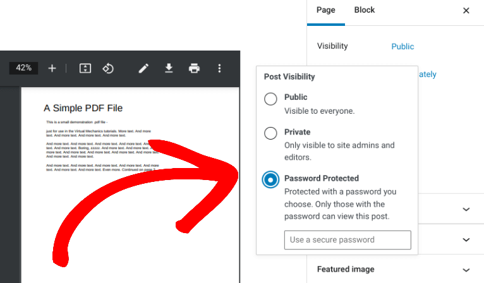Click the partially hidden publish date link
Image resolution: width=484 pixels, height=283 pixels.
[x=428, y=75]
